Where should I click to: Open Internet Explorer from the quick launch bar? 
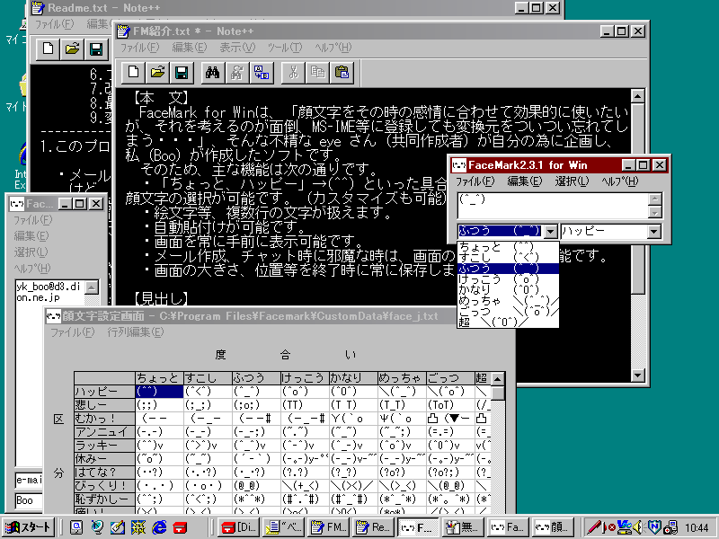point(159,527)
